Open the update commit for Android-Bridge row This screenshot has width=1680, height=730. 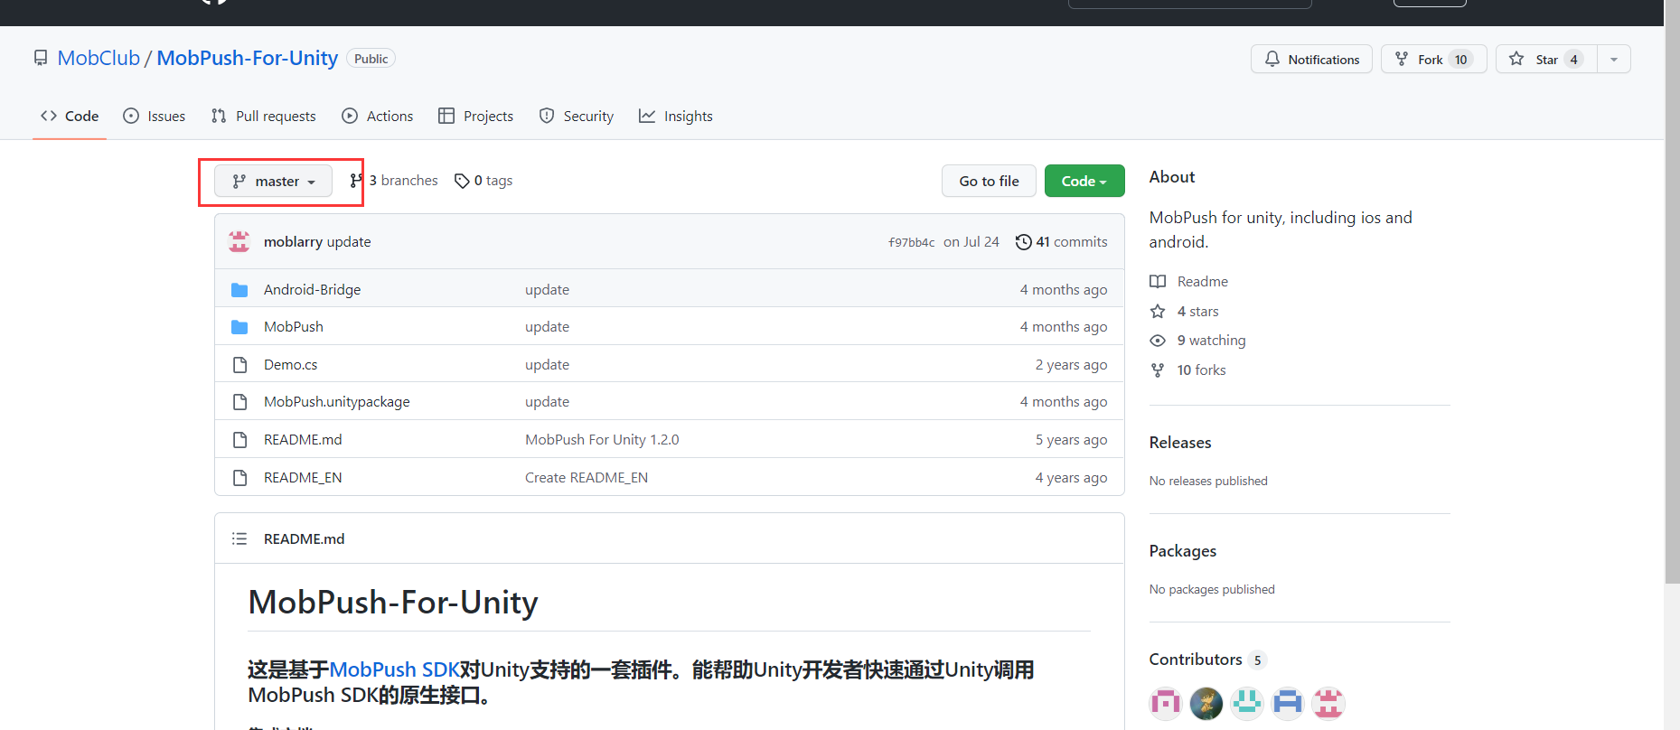coord(547,289)
